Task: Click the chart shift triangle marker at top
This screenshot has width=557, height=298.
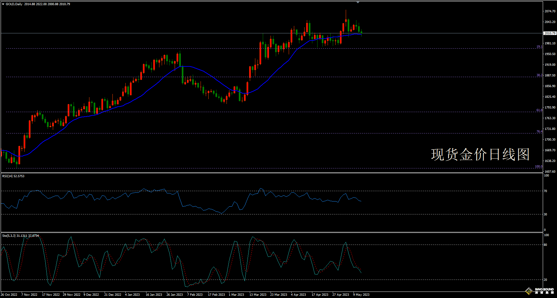Action: tap(358, 2)
